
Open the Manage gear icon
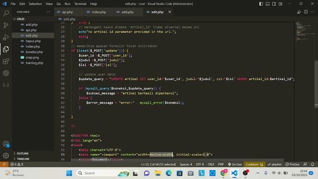point(6,156)
